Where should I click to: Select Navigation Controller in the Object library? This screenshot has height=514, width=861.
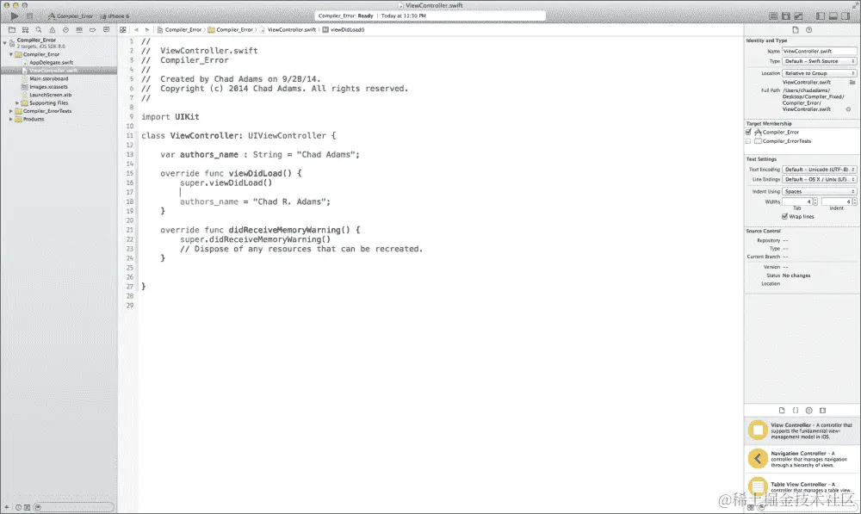click(x=802, y=459)
